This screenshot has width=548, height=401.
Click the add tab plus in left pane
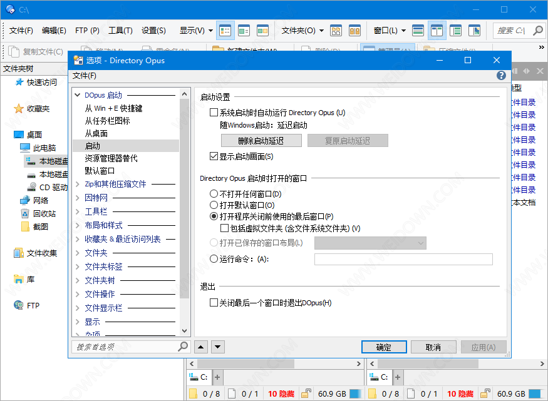[217, 377]
